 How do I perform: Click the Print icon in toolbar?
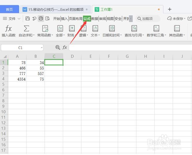(41, 19)
